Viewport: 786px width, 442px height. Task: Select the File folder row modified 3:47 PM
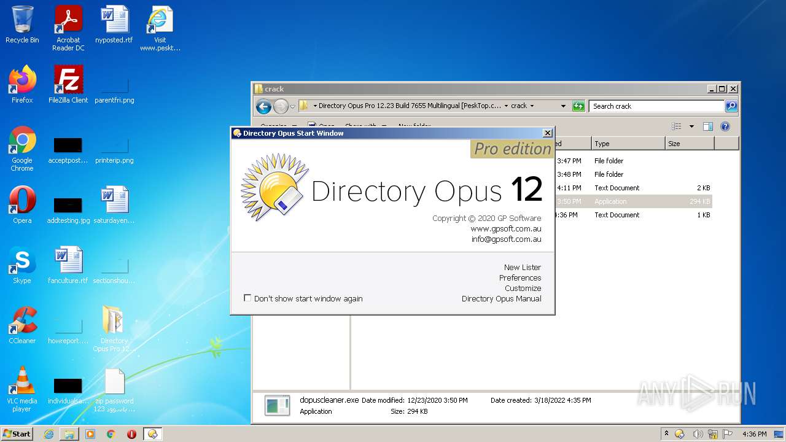click(632, 161)
